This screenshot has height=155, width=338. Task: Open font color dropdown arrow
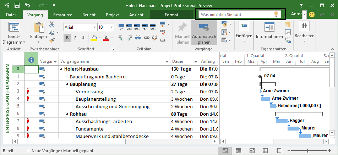point(111,38)
